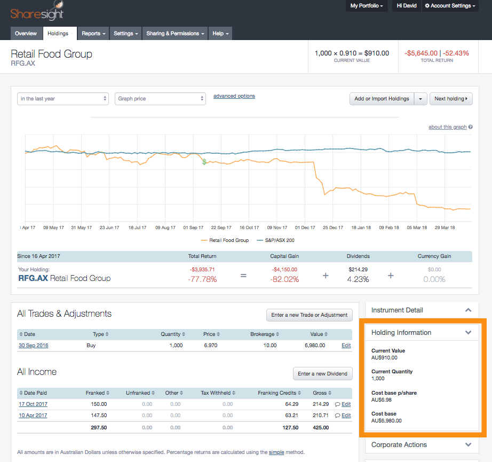
Task: Open the 30 Sep 2016 trade link
Action: pos(34,346)
